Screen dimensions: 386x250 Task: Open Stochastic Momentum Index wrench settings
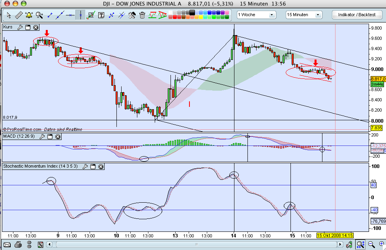(x=85, y=166)
